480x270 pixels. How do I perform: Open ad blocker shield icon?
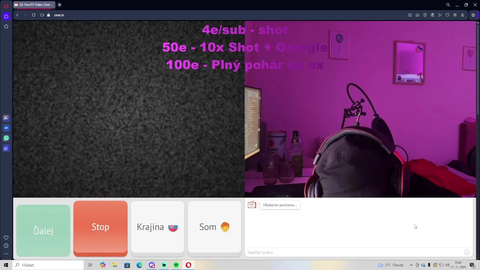tap(425, 15)
